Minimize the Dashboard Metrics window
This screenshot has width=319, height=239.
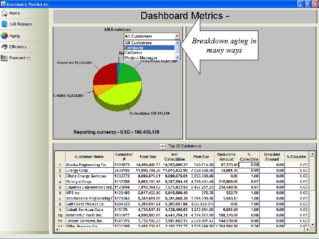point(300,4)
